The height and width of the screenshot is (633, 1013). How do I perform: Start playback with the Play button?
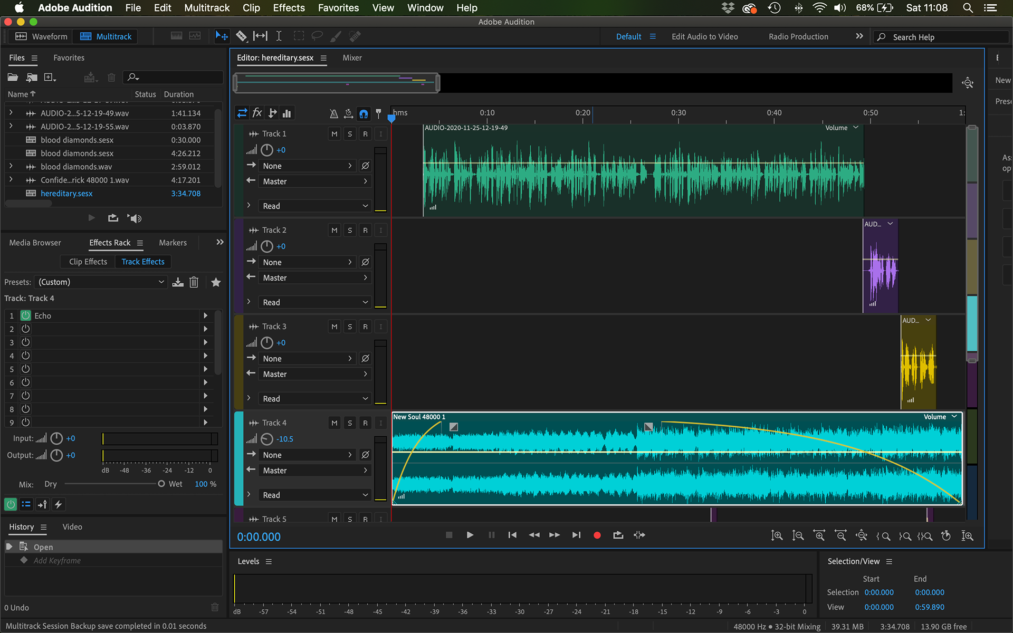tap(470, 535)
